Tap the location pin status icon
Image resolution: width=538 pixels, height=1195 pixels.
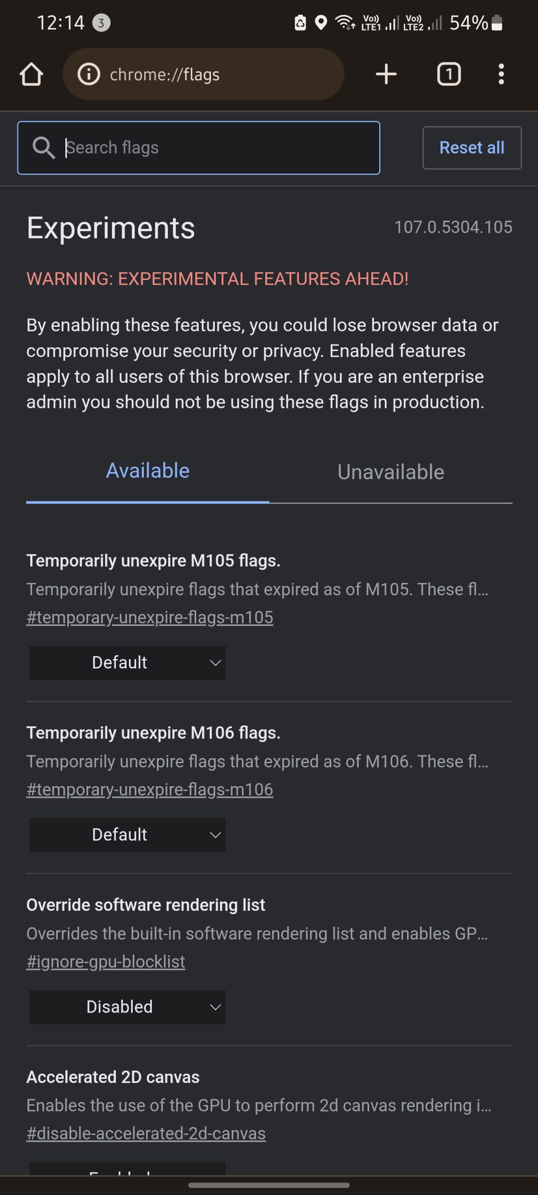click(321, 22)
